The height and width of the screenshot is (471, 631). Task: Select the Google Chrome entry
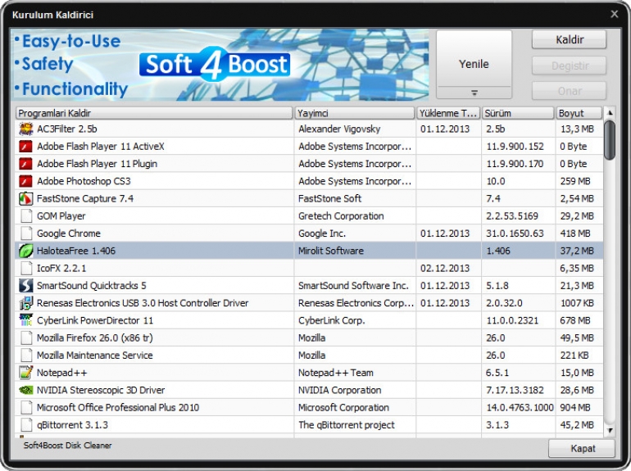[68, 233]
